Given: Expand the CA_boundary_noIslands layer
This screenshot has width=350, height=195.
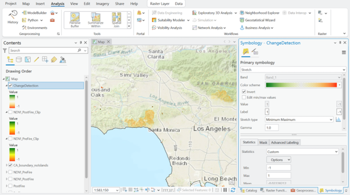Looking at the screenshot, I should [6, 166].
